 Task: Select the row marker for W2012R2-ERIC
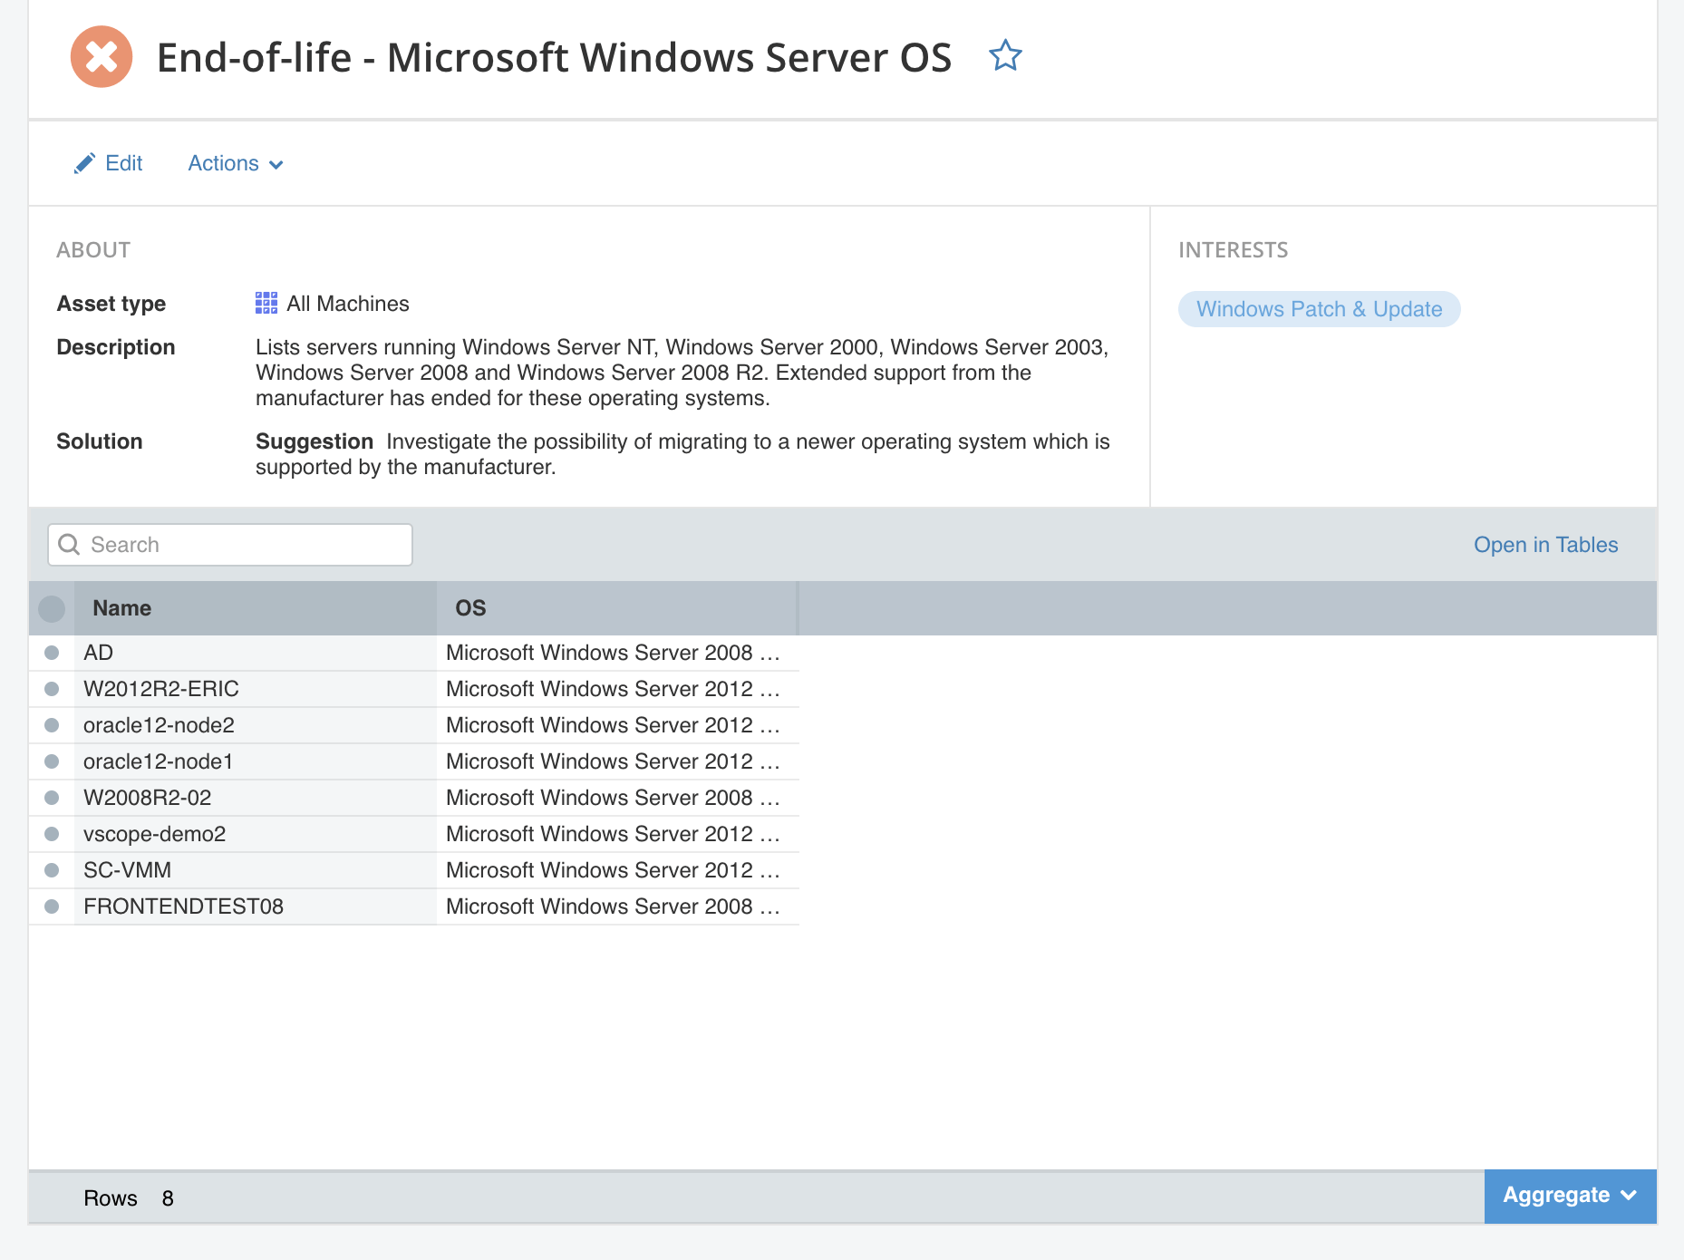point(52,689)
